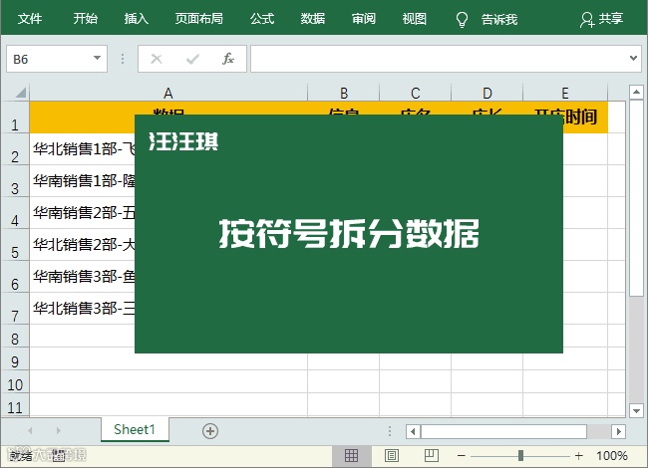Viewport: 648px width, 468px height.
Task: Click the formula bar confirm checkmark icon
Action: click(x=192, y=60)
